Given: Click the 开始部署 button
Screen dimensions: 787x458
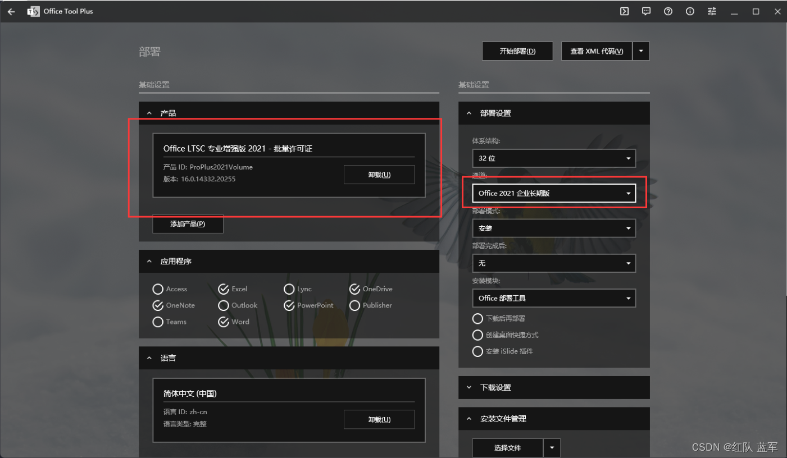Looking at the screenshot, I should (x=517, y=51).
